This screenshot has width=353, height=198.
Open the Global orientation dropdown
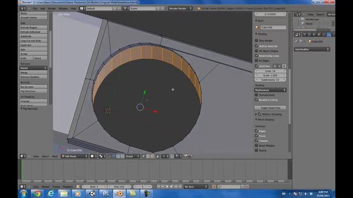pyautogui.click(x=132, y=156)
